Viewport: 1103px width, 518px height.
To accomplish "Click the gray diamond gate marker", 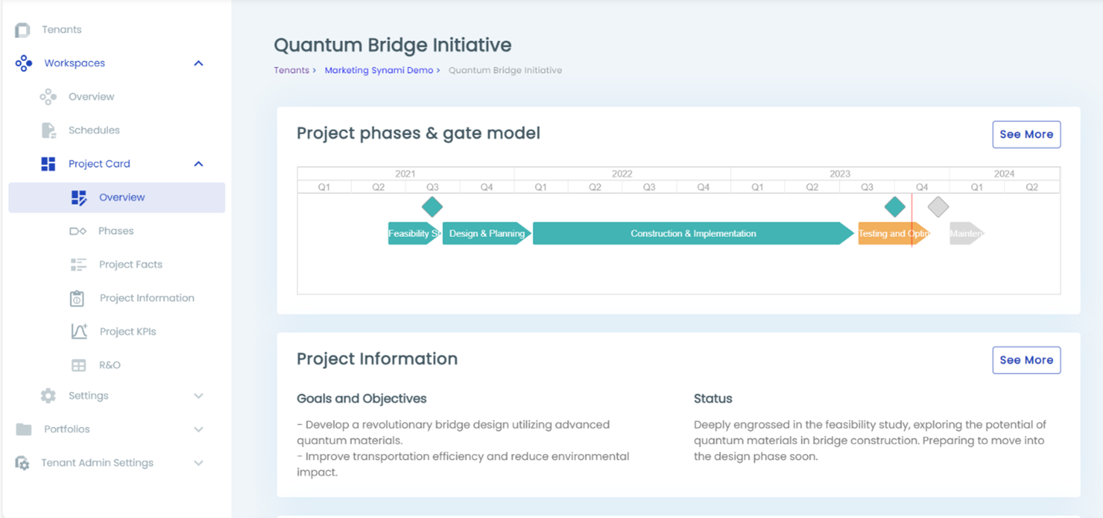I will click(x=938, y=207).
